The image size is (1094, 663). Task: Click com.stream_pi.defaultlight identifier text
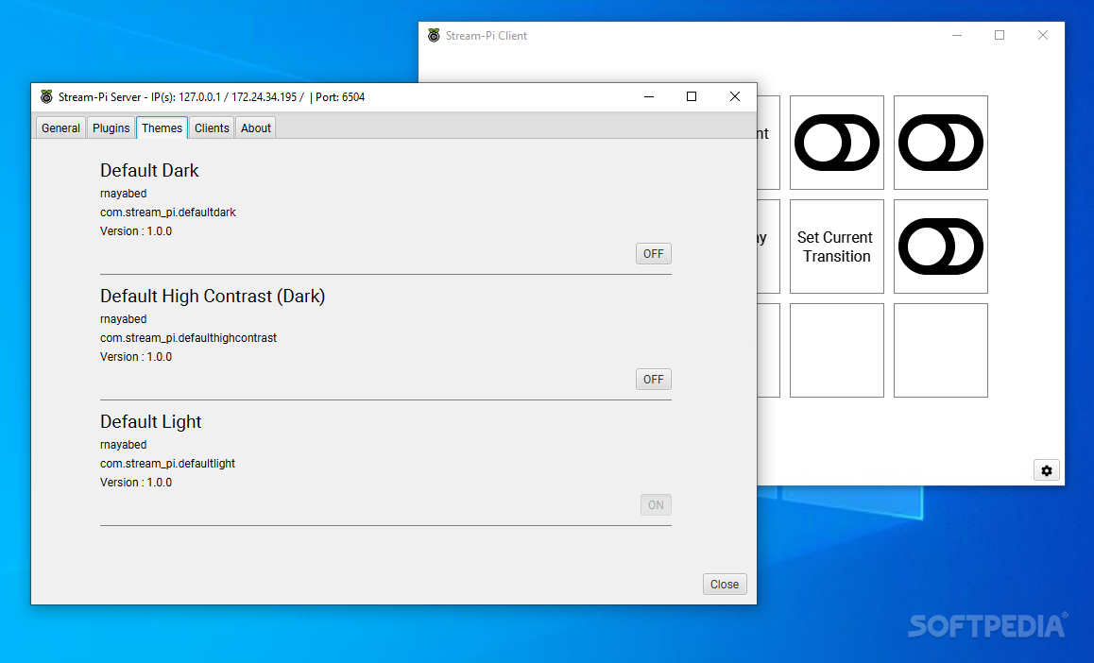[167, 463]
